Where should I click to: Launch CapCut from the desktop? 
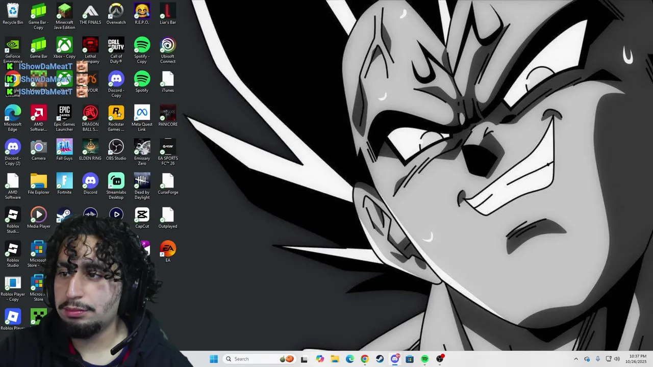click(x=142, y=218)
